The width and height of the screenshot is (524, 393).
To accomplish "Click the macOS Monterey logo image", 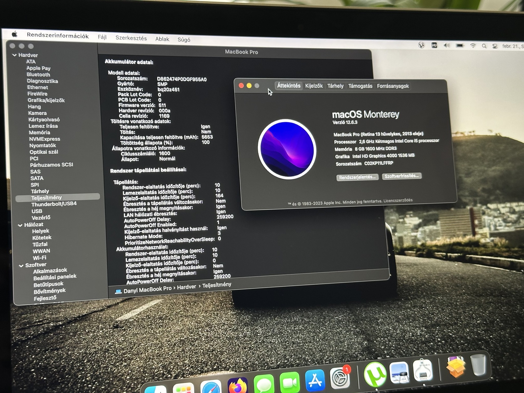I will pyautogui.click(x=287, y=149).
